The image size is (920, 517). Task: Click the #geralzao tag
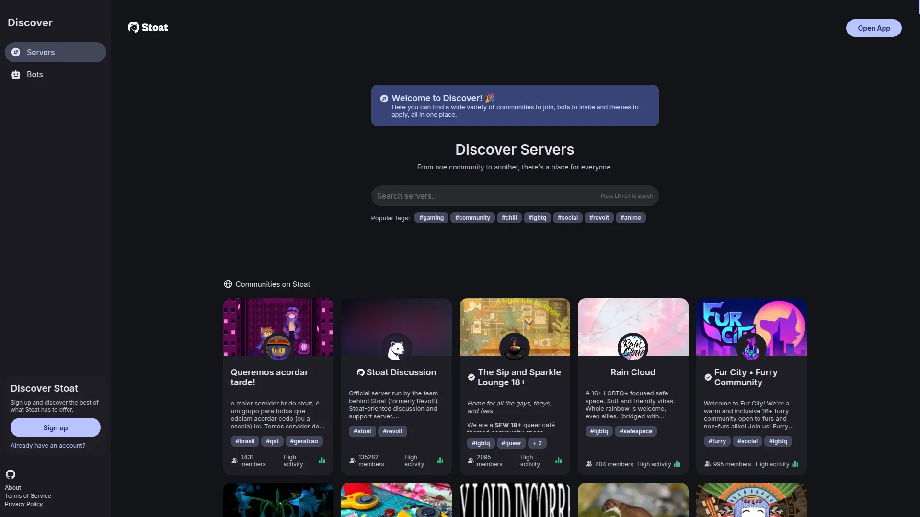point(304,441)
